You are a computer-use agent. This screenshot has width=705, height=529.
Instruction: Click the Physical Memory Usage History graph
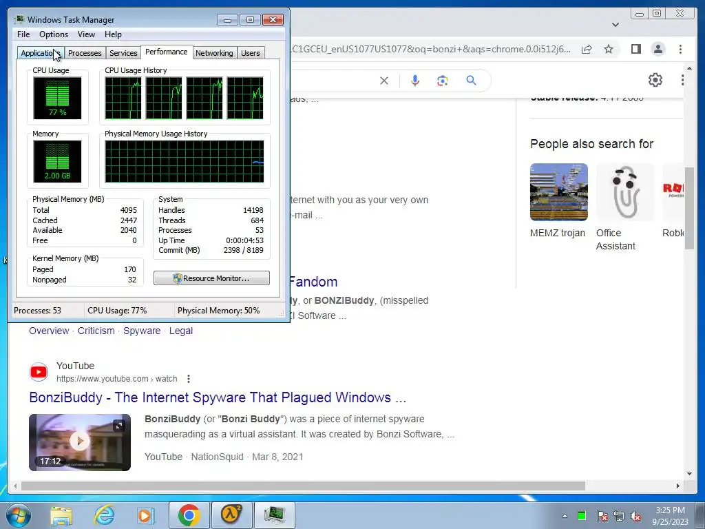pos(185,161)
